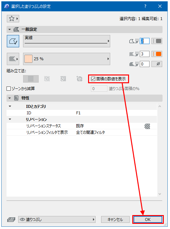This screenshot has height=229, width=170.
Task: Select the ID value F1
Action: 78,113
